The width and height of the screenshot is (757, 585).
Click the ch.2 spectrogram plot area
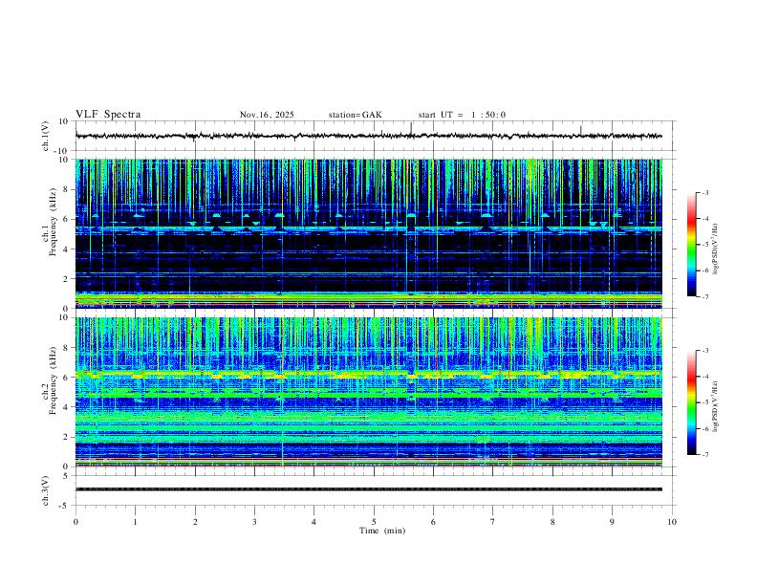pyautogui.click(x=368, y=392)
